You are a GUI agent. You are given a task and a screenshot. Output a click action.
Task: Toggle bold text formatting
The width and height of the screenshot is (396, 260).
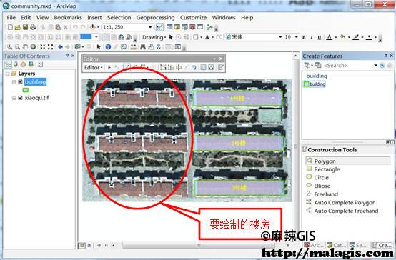tap(304, 37)
